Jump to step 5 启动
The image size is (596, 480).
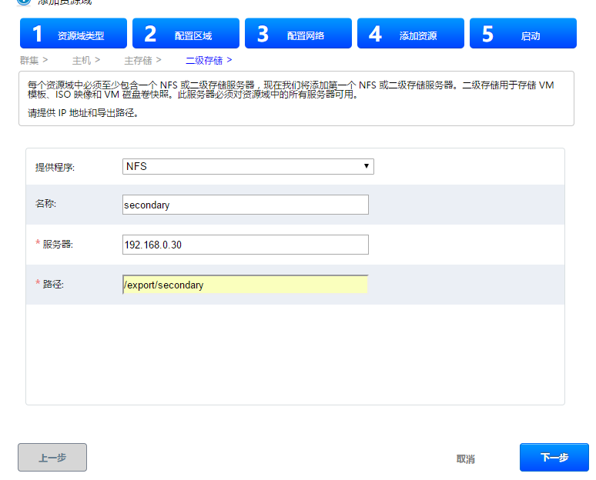pyautogui.click(x=523, y=34)
